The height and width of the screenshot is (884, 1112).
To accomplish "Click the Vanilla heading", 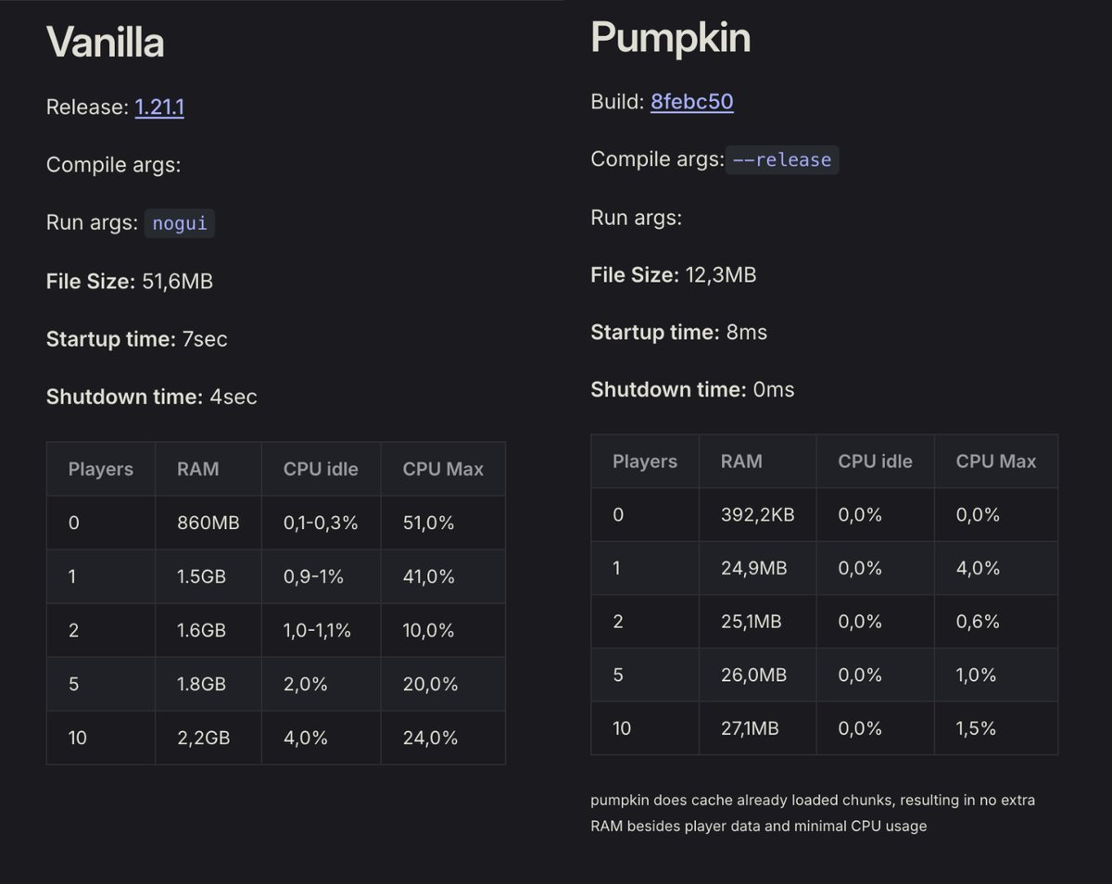I will pos(105,43).
